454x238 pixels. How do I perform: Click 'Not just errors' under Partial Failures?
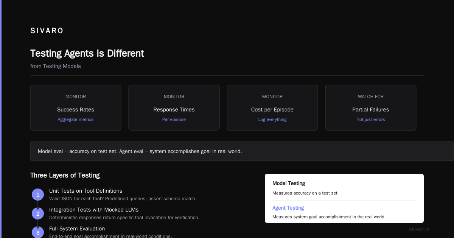point(371,119)
